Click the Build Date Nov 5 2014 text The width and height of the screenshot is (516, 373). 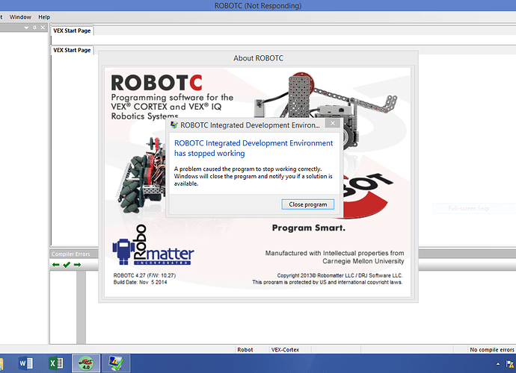tap(140, 282)
